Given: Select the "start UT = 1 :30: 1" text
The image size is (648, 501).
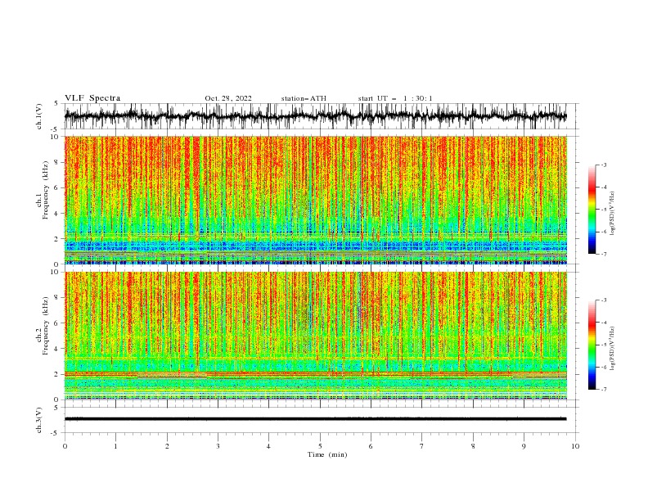Looking at the screenshot, I should [x=395, y=98].
